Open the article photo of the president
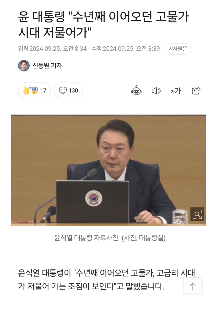The width and height of the screenshot is (217, 310). point(108,170)
